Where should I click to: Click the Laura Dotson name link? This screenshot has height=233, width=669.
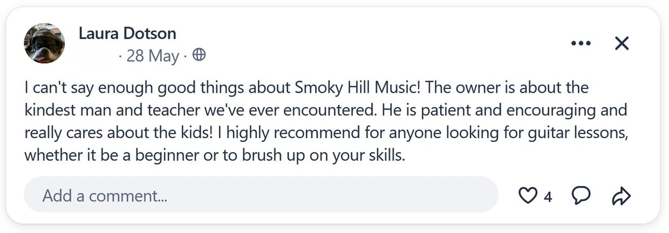(x=127, y=33)
